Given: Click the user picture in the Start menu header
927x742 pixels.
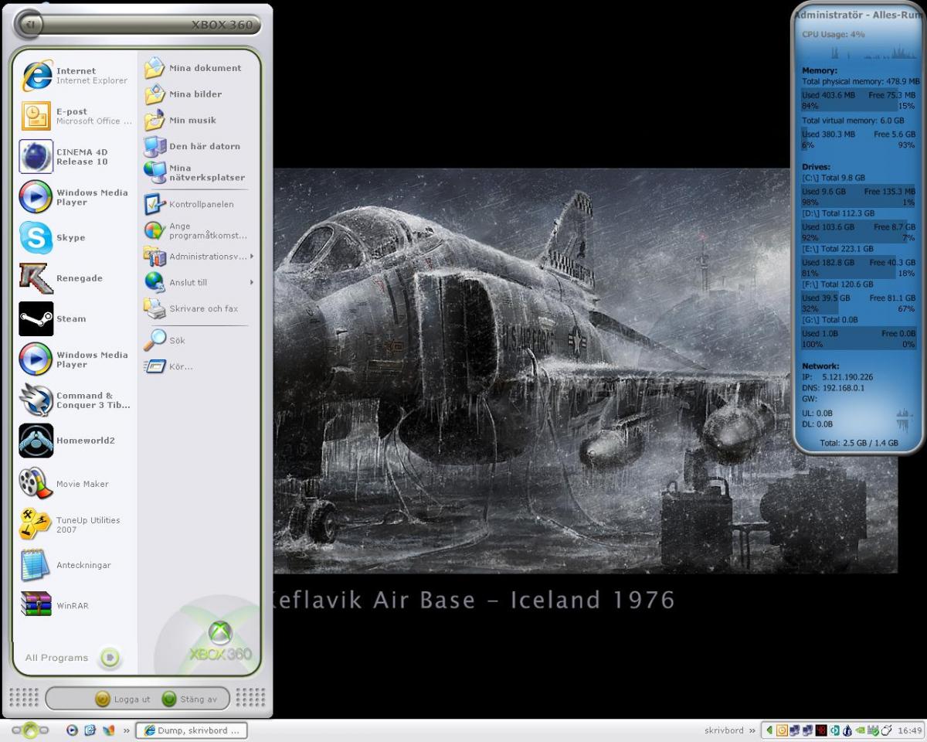Looking at the screenshot, I should click(29, 24).
